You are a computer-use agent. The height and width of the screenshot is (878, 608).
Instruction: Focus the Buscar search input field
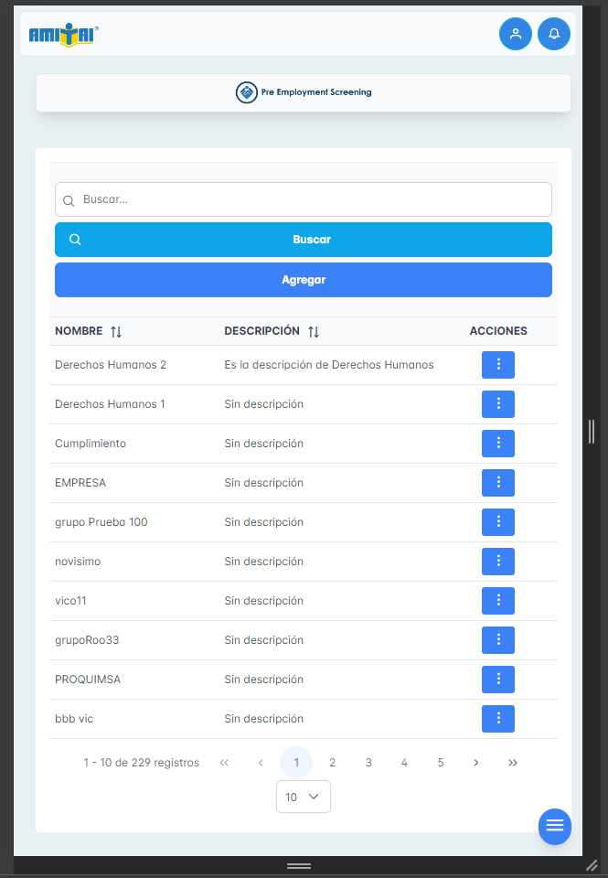coord(311,199)
